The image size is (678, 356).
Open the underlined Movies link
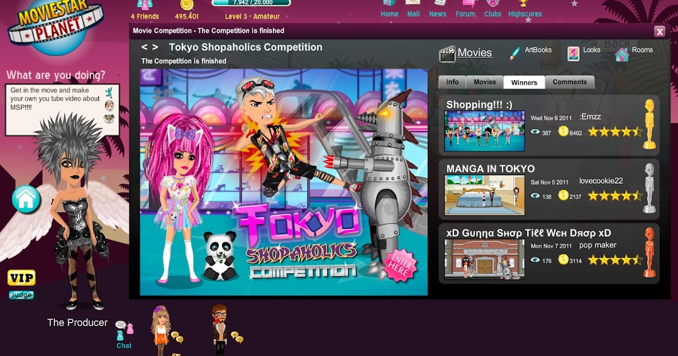475,53
